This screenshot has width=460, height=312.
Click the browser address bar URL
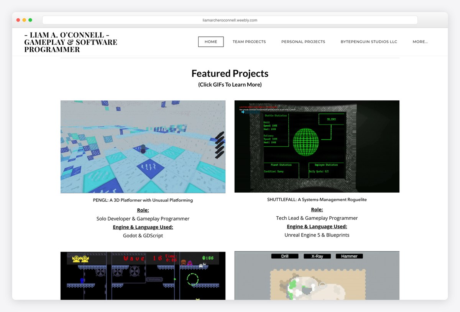click(x=230, y=20)
